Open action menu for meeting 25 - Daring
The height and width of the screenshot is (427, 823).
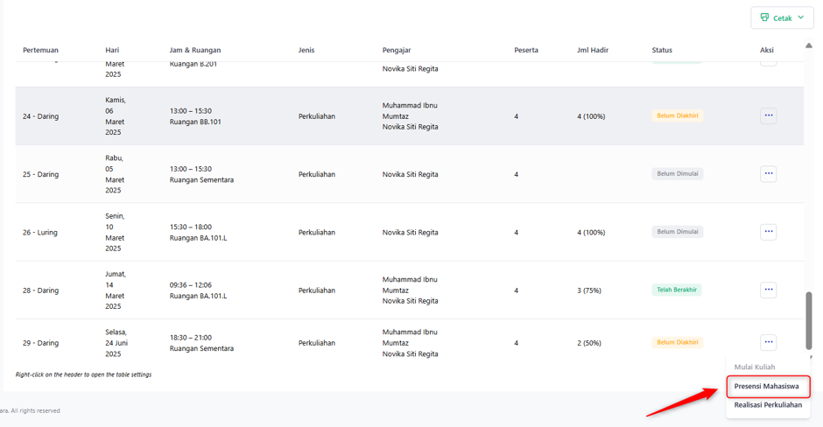point(768,173)
